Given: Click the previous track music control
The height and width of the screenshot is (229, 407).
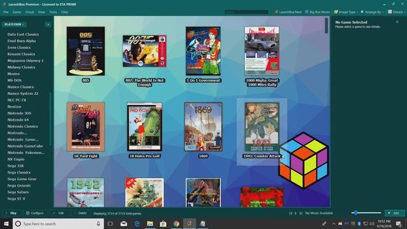Looking at the screenshot, I should point(291,213).
